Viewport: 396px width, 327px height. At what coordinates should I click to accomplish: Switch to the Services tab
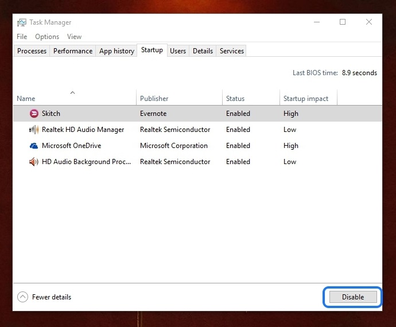(x=232, y=51)
